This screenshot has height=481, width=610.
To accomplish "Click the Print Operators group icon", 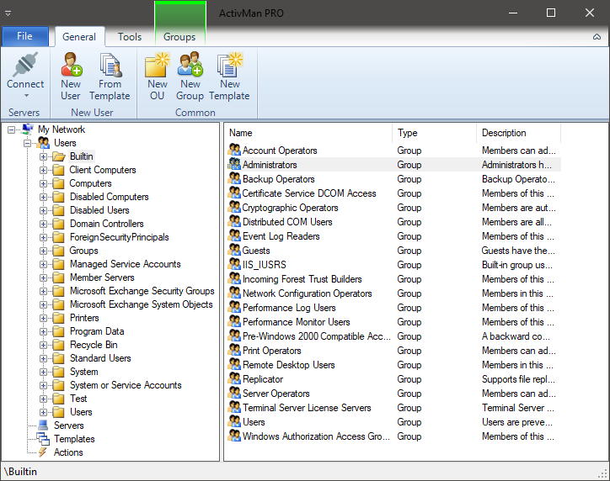I will click(234, 350).
